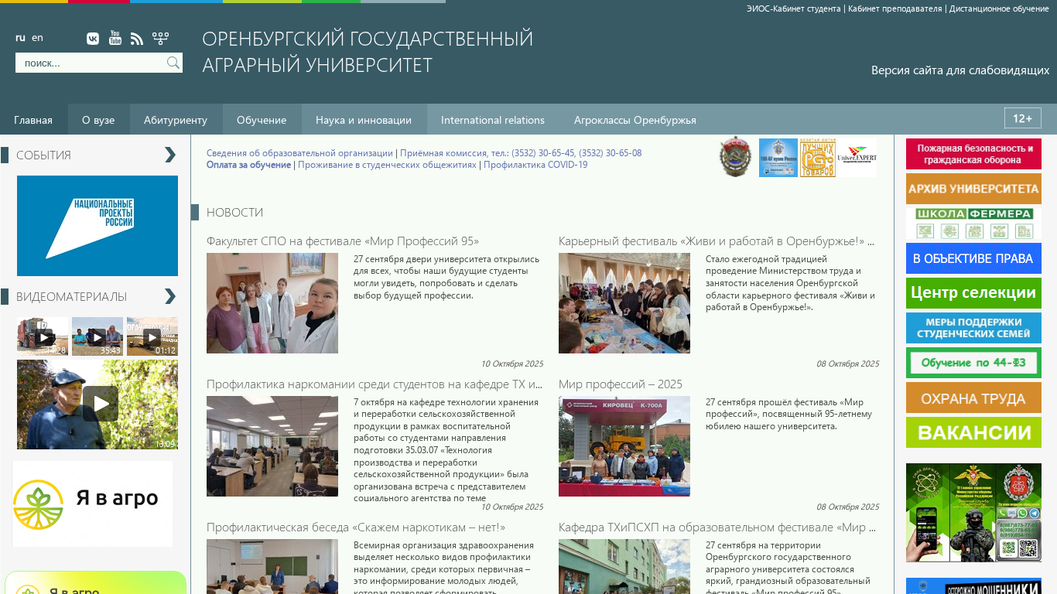Click the gold best goods award logo

[x=818, y=158]
